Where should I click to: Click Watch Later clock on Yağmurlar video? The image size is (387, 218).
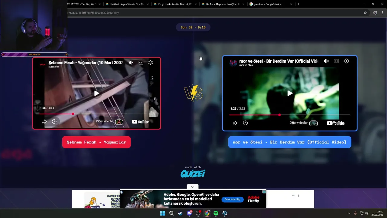click(54, 121)
